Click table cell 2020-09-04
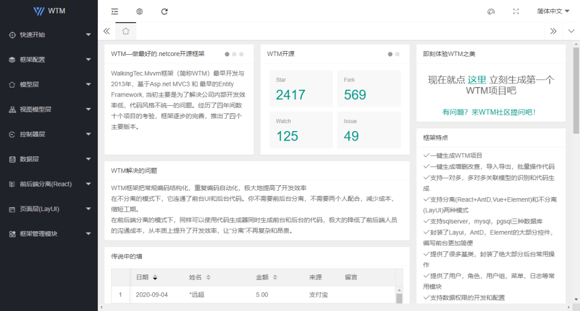Viewport: 580px width, 311px height. pyautogui.click(x=151, y=295)
